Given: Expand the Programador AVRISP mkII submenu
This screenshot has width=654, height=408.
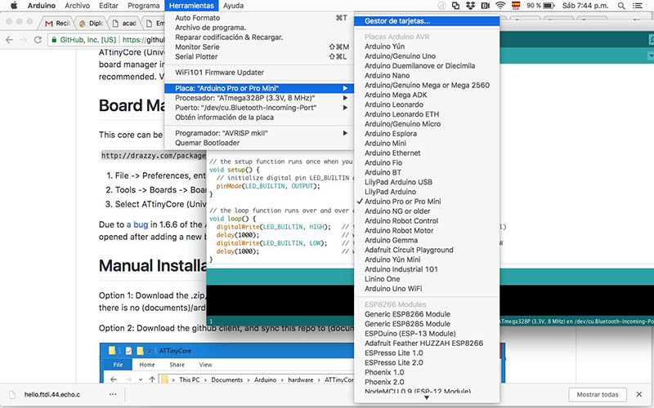Looking at the screenshot, I should pos(259,133).
